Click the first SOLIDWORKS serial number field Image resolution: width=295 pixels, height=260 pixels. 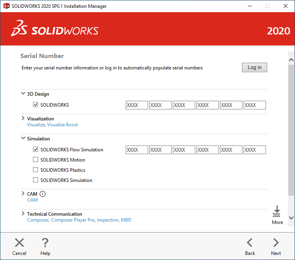tap(137, 105)
